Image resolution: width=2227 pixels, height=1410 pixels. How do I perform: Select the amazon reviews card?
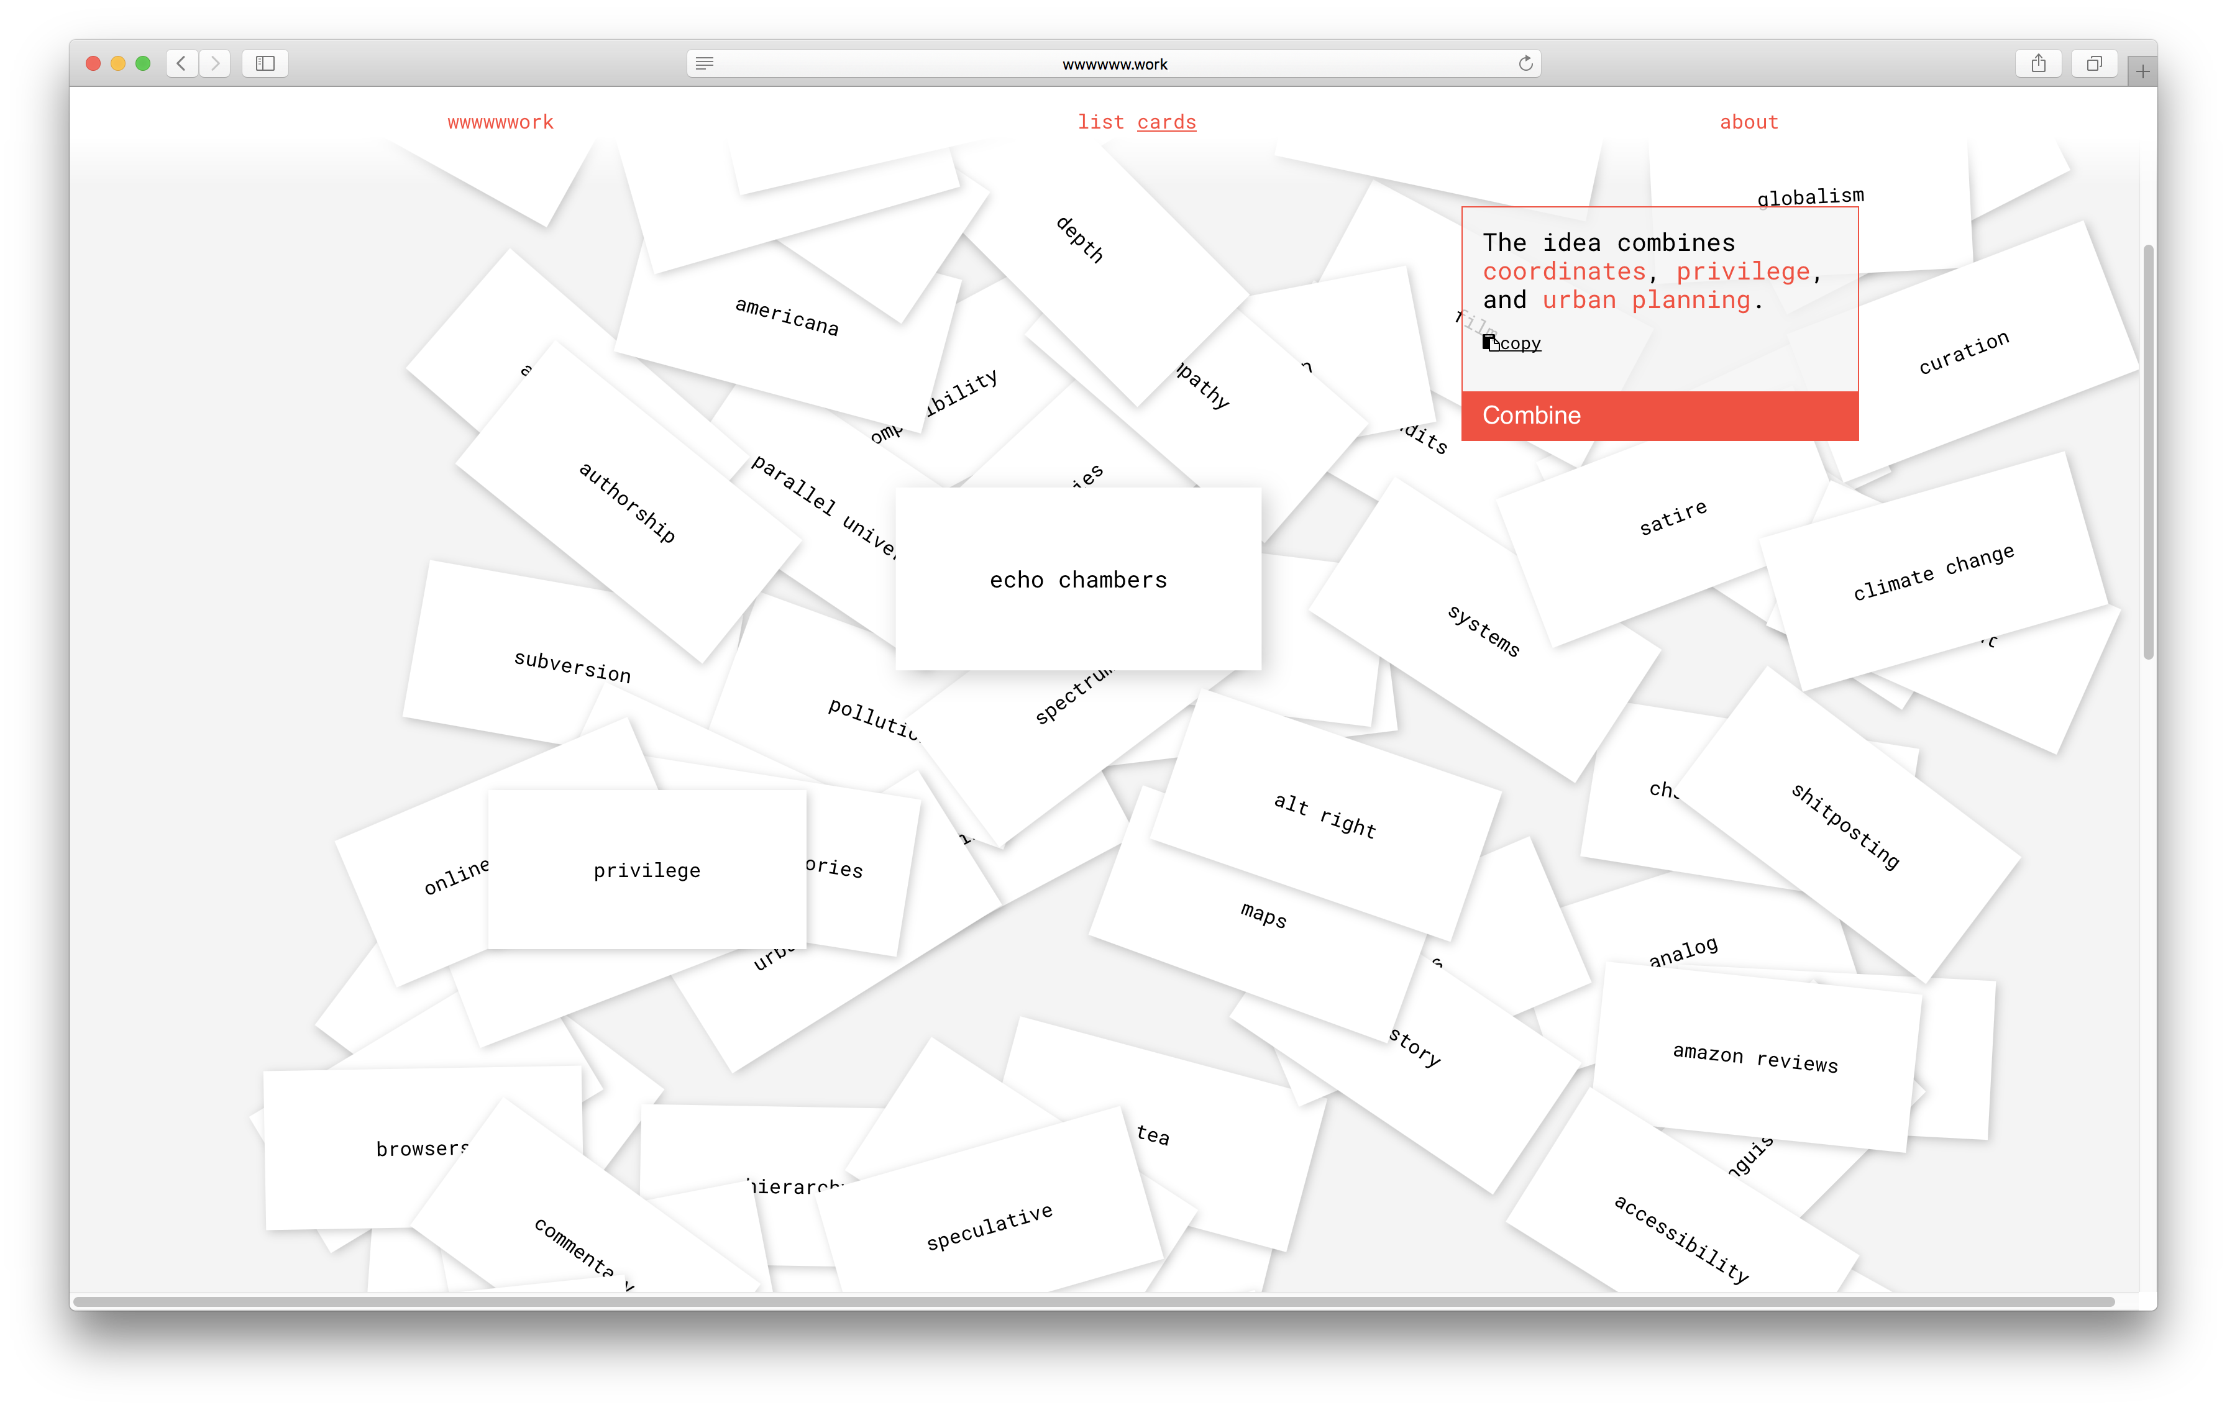coord(1754,1058)
